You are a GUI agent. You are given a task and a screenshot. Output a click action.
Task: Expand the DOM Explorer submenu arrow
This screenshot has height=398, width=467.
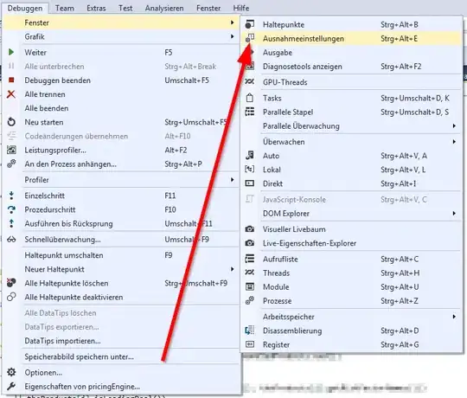click(454, 214)
